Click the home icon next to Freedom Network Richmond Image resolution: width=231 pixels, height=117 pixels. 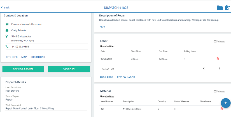(7, 24)
